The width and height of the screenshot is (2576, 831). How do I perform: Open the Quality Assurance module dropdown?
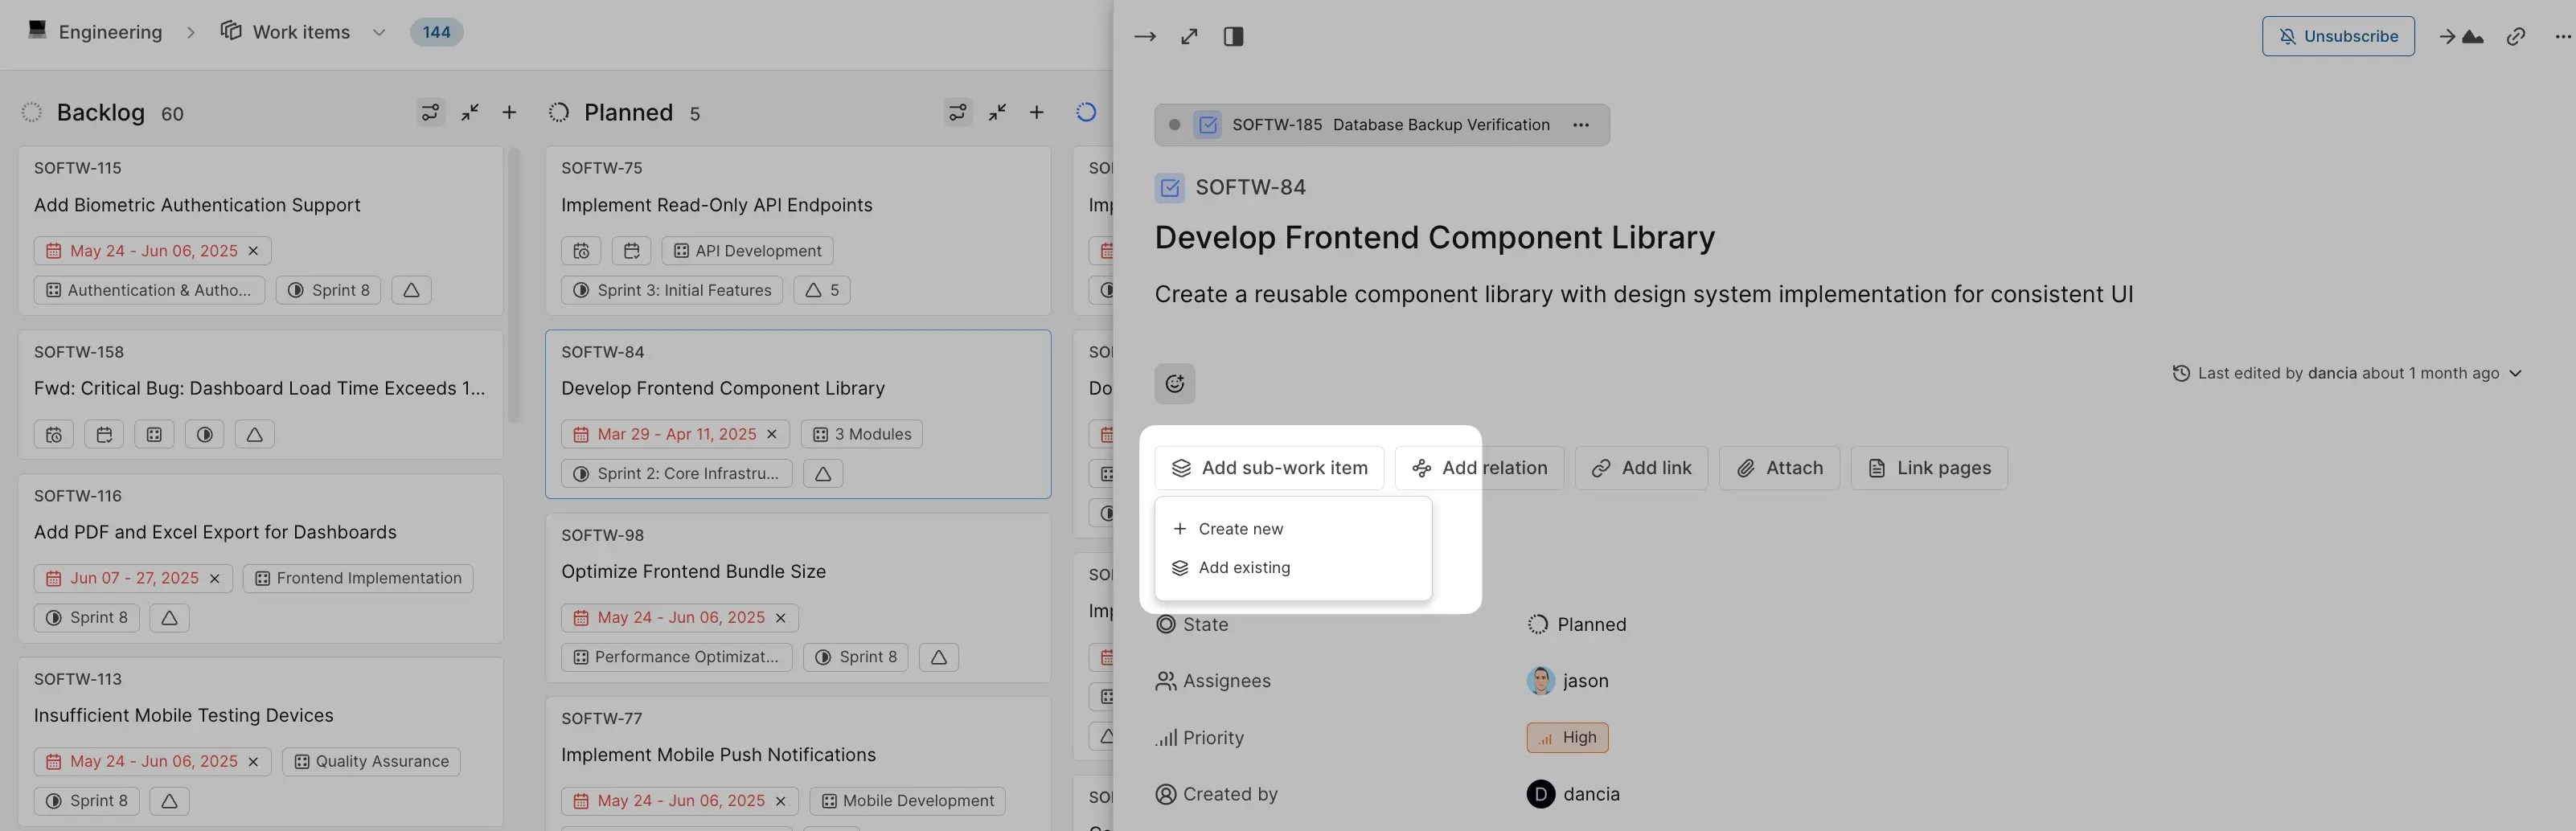[371, 761]
